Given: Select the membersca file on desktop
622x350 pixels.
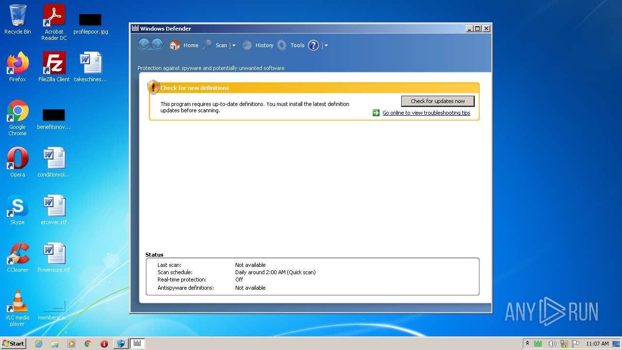Looking at the screenshot, I should coord(54,310).
